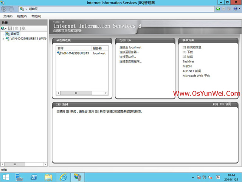The image size is (242, 182).
Task: Open the 帮助(H) menu
Action: [36, 16]
